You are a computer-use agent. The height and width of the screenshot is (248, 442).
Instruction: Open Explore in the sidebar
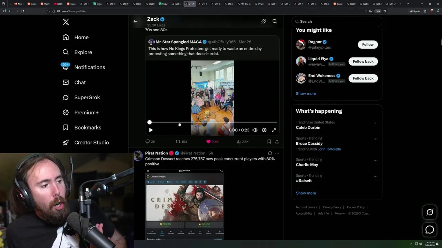tap(77, 52)
